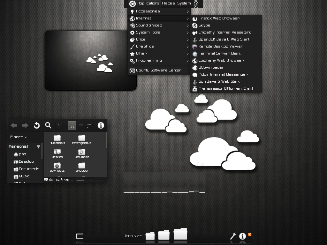Open the Accessories category label

(148, 11)
